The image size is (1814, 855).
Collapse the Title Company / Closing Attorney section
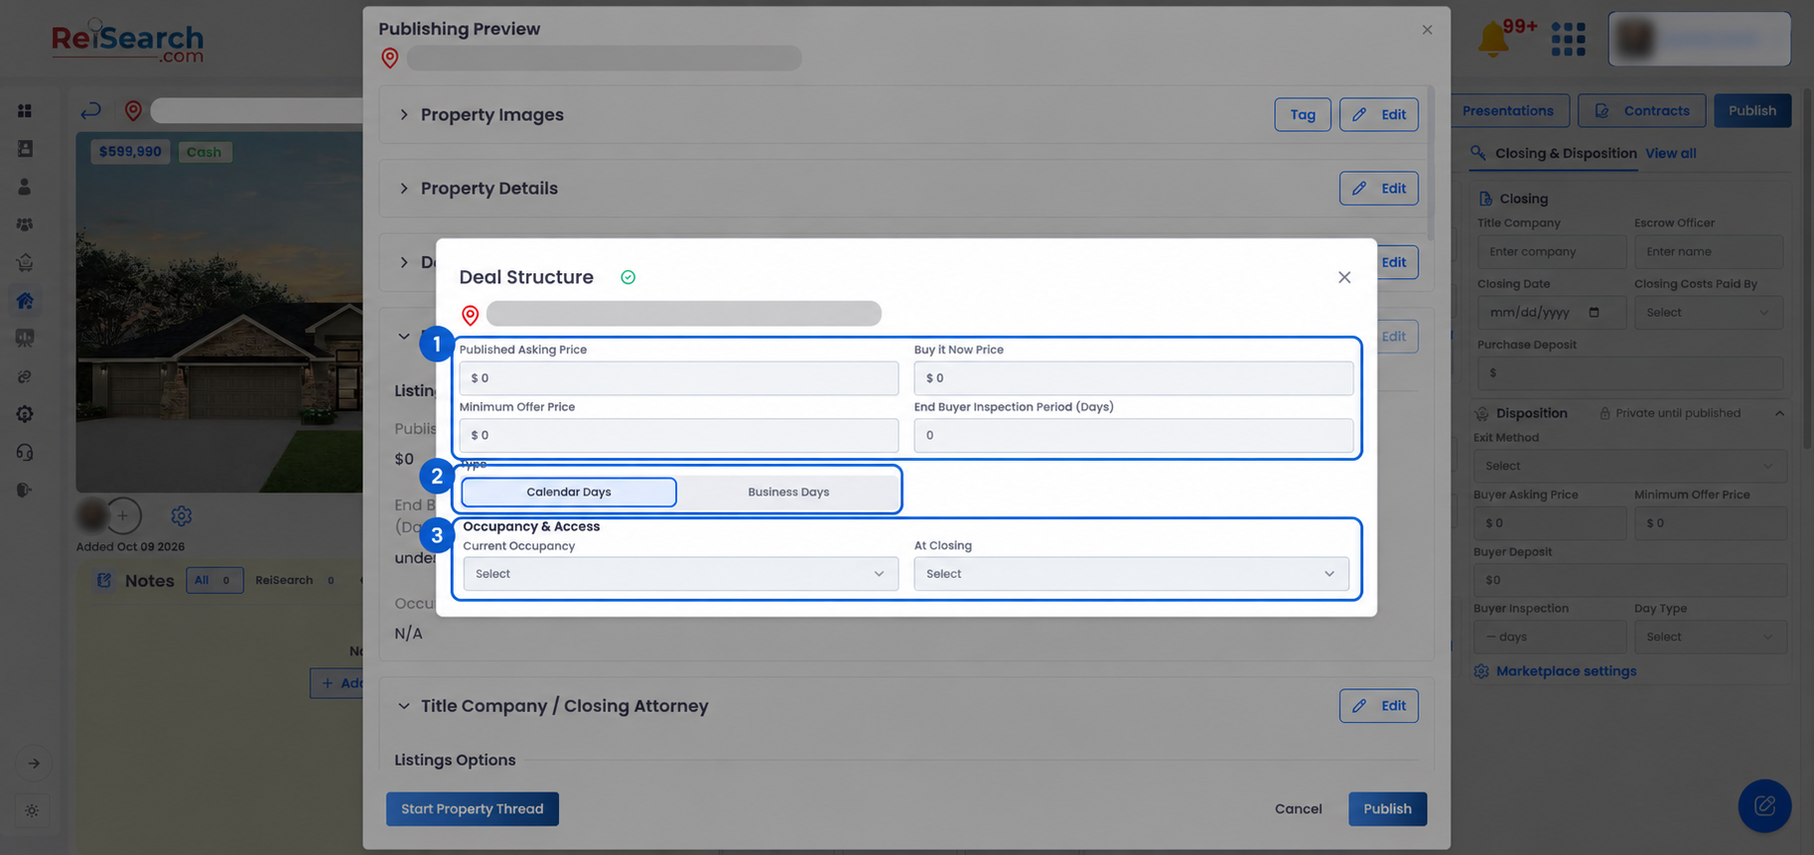(x=404, y=706)
